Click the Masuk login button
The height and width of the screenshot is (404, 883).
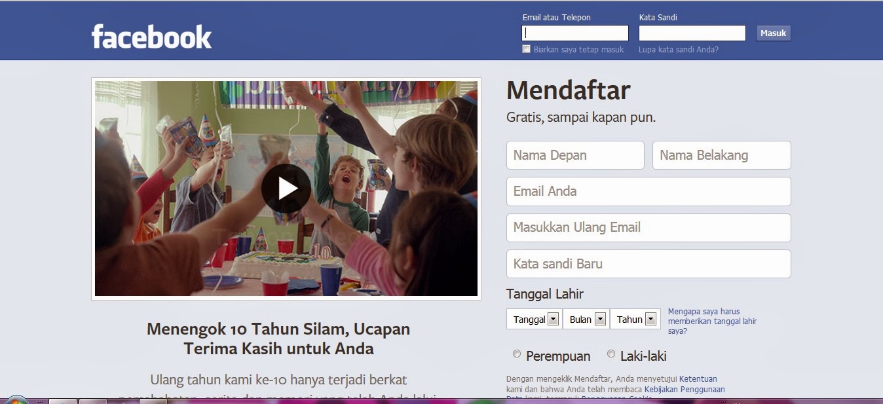[x=774, y=33]
